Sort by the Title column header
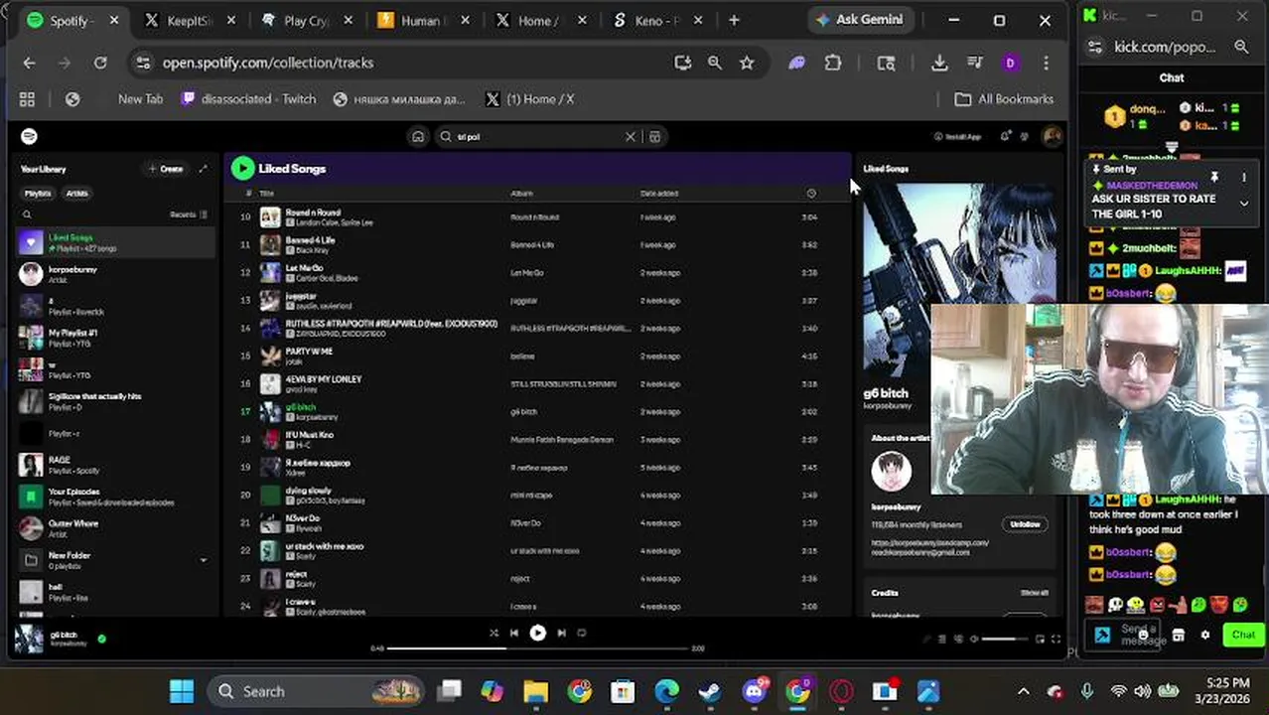The height and width of the screenshot is (715, 1269). point(266,194)
